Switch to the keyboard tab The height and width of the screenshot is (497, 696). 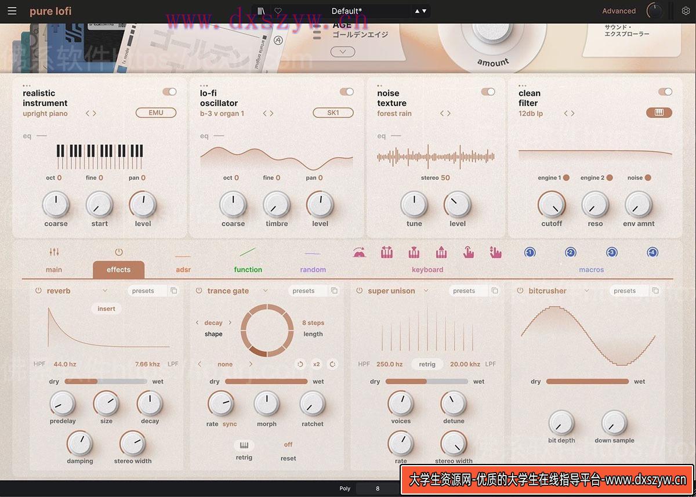pos(427,270)
